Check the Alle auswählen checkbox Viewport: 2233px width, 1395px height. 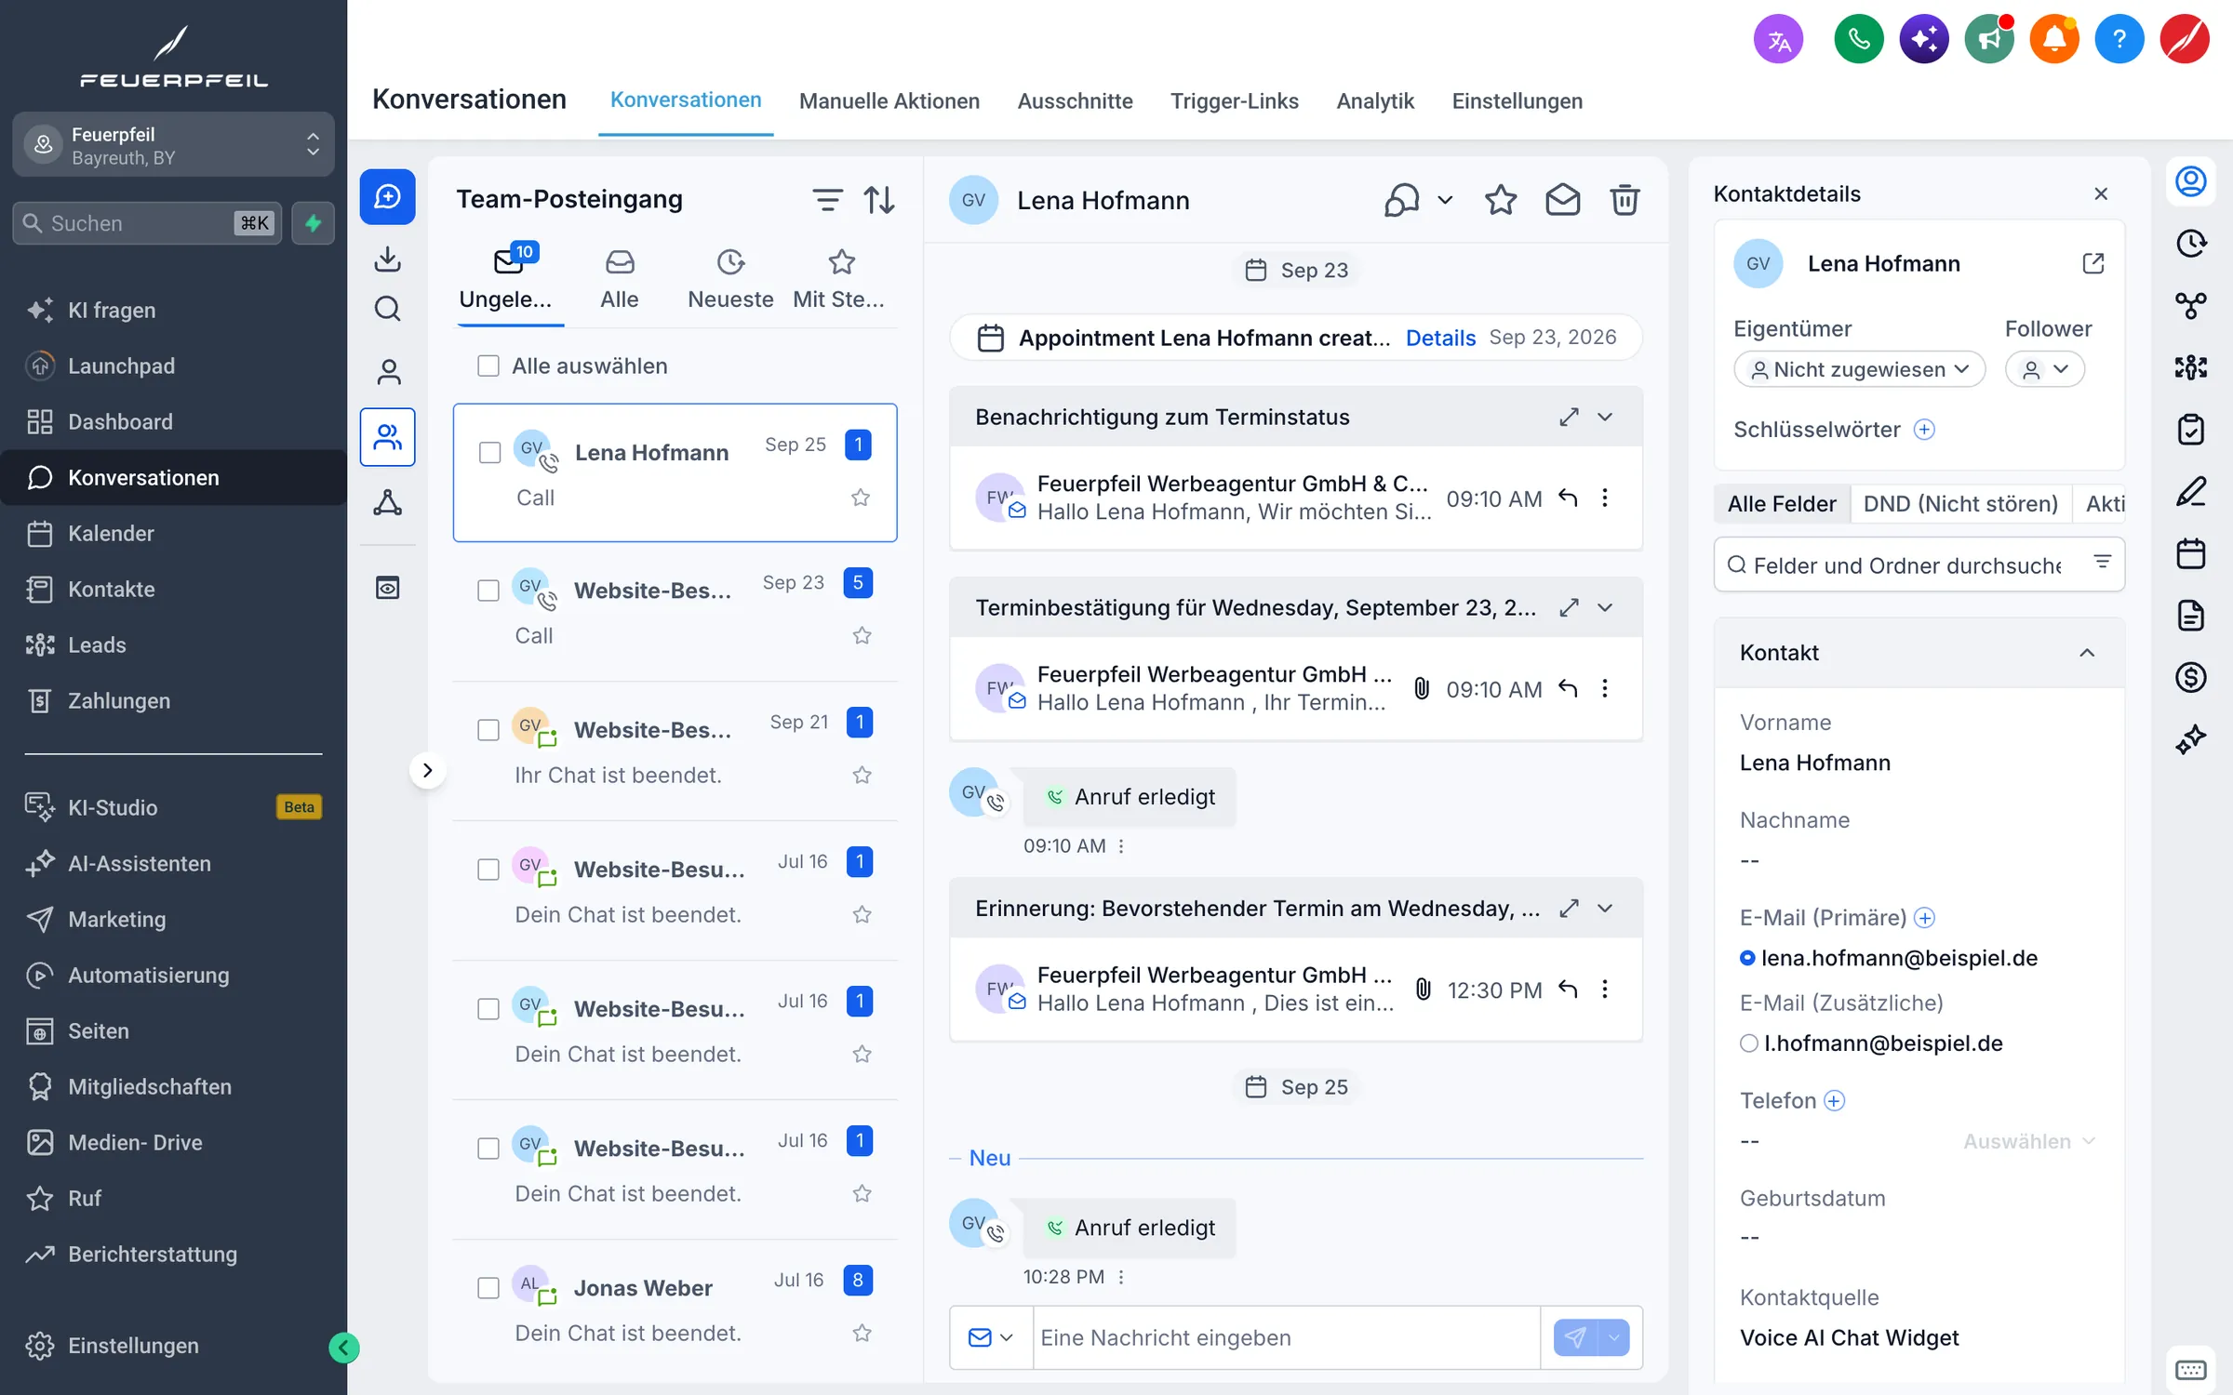pyautogui.click(x=488, y=365)
